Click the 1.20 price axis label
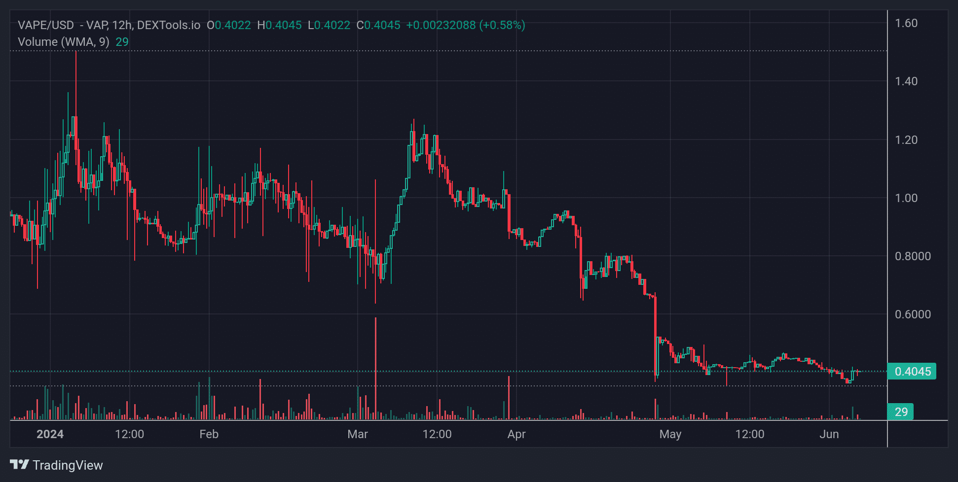 906,140
